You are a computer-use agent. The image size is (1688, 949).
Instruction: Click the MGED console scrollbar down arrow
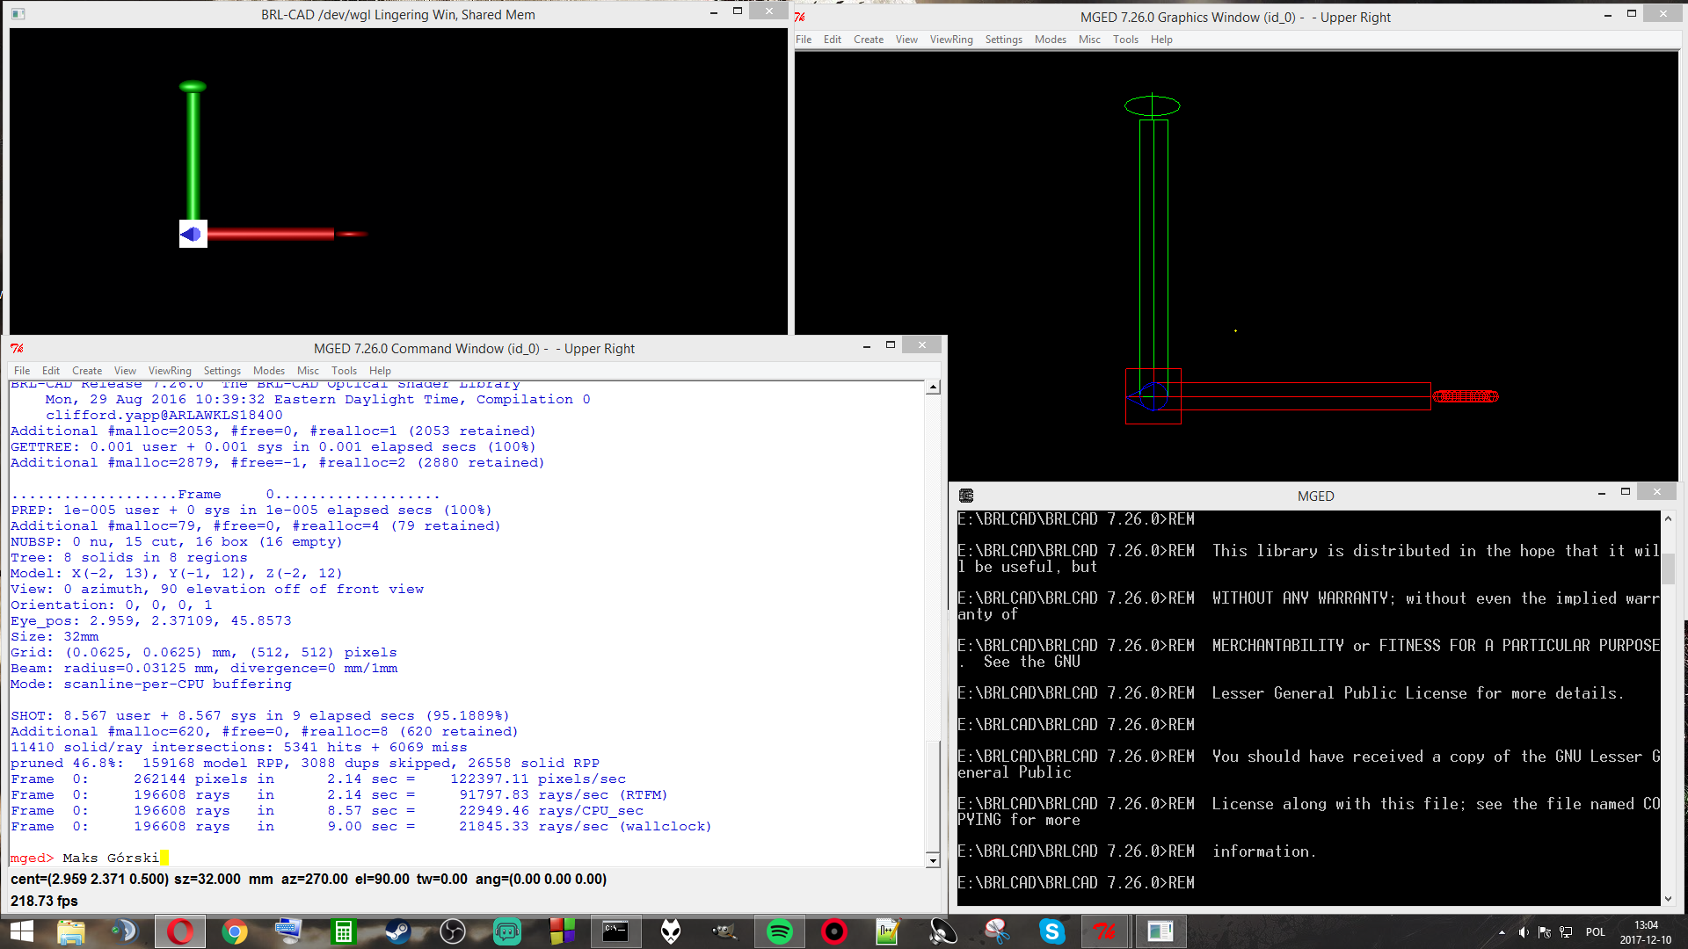pos(1668,898)
